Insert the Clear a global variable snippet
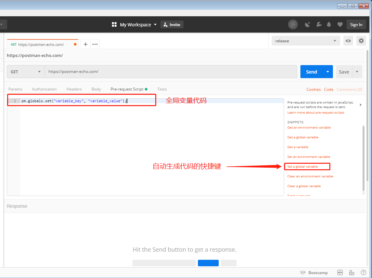Screen dimensions: 372x278 (x=304, y=186)
